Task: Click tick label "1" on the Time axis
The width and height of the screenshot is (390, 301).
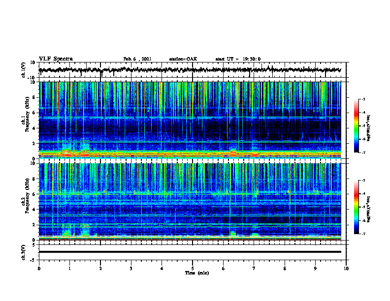Action: pos(69,269)
